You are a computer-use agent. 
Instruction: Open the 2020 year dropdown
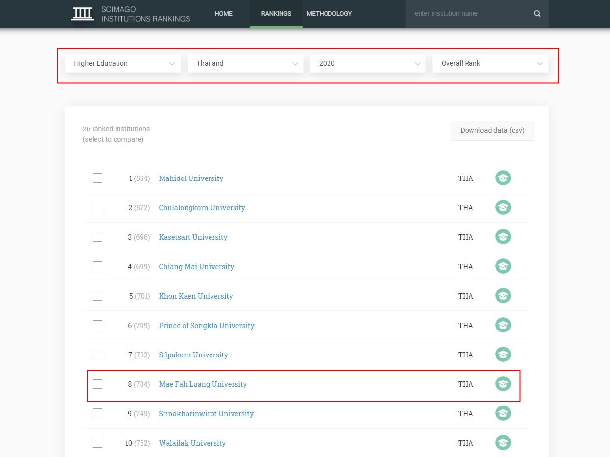point(368,63)
